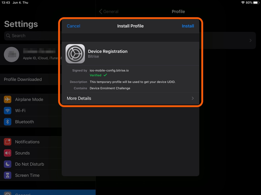Tap the Do Not Disturb moon icon

click(x=7, y=164)
